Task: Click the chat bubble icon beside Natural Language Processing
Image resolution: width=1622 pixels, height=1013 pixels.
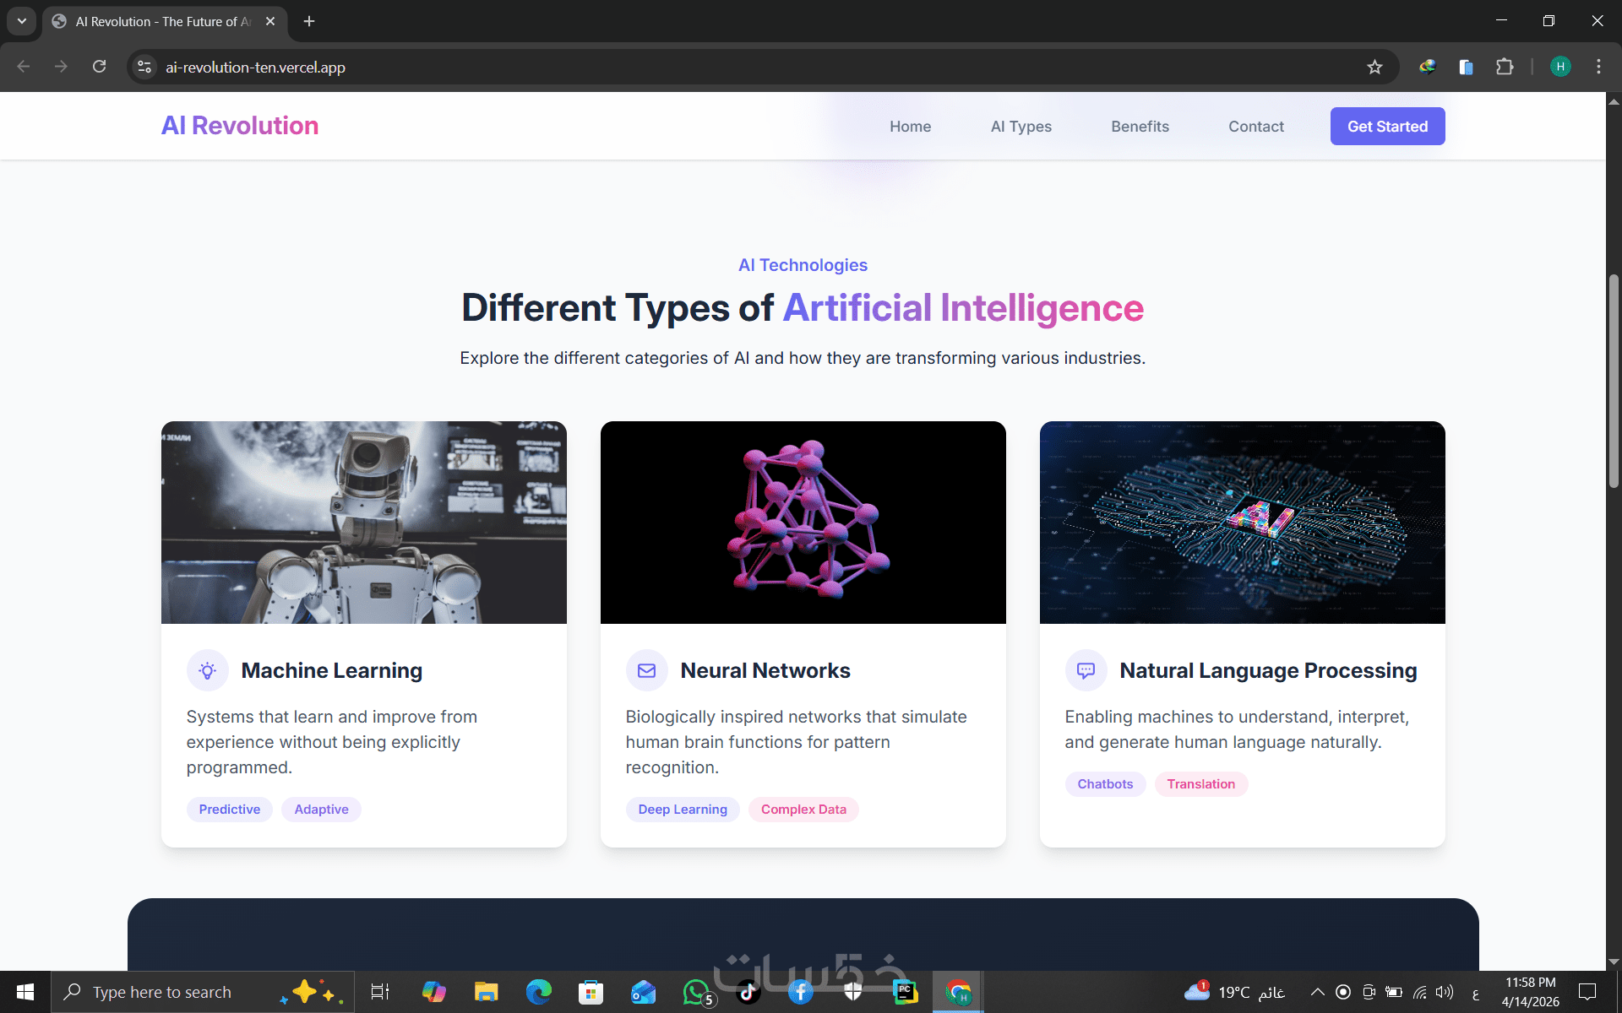Action: tap(1086, 671)
